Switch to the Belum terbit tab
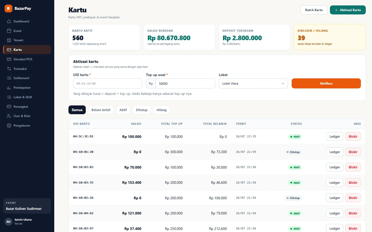 coord(101,110)
